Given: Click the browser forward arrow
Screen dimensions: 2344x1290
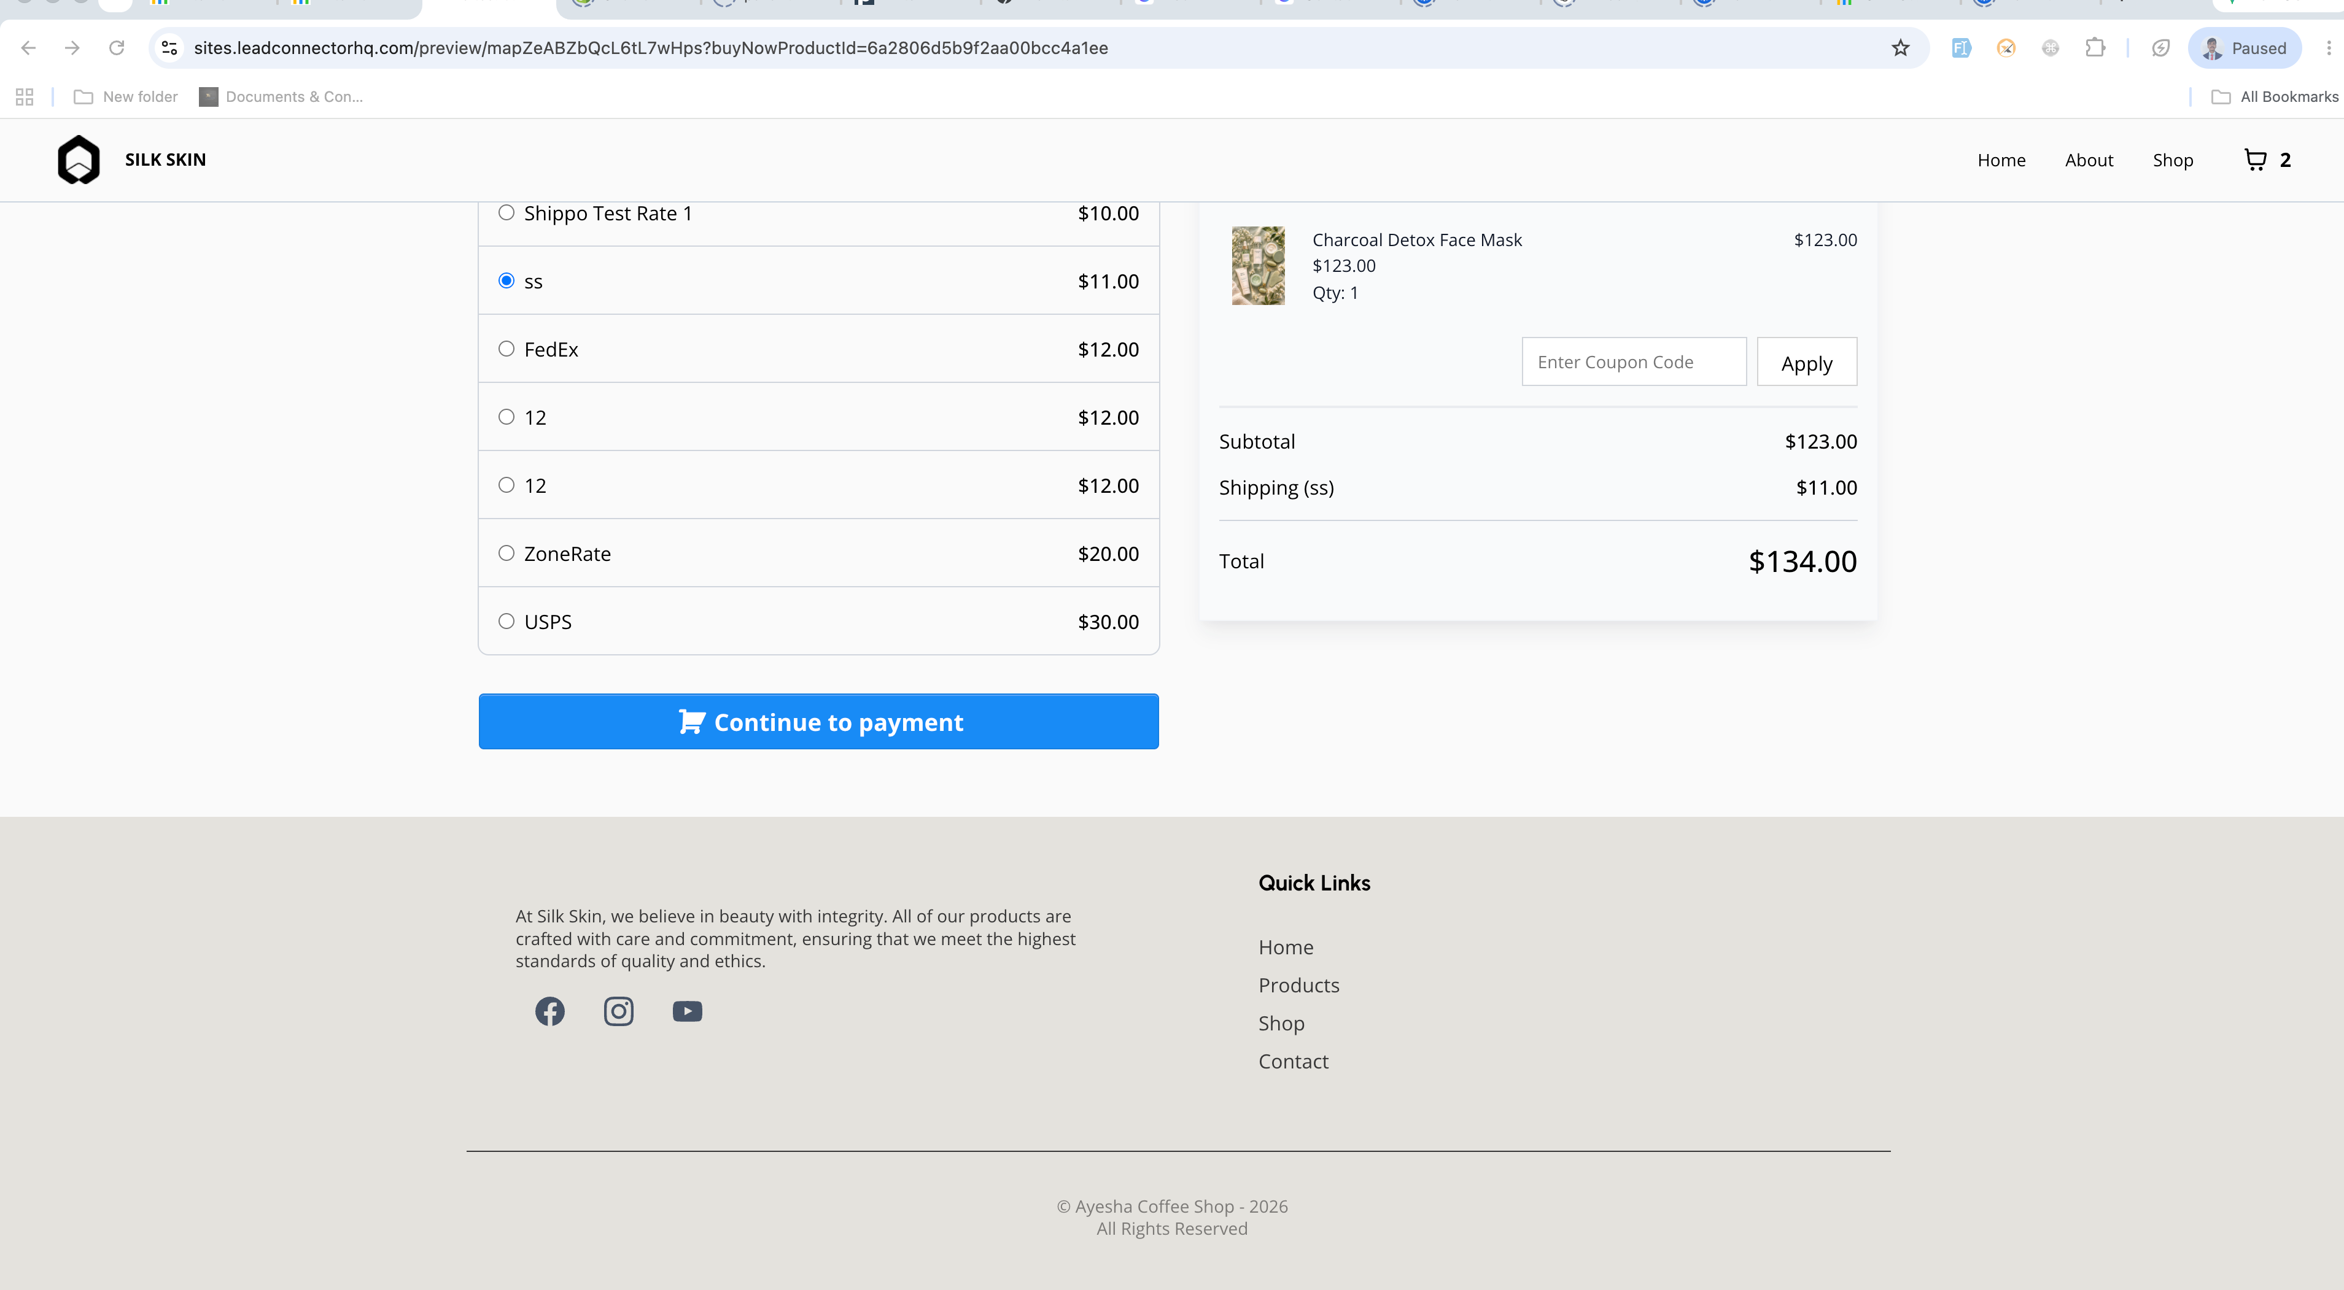Looking at the screenshot, I should [x=72, y=48].
